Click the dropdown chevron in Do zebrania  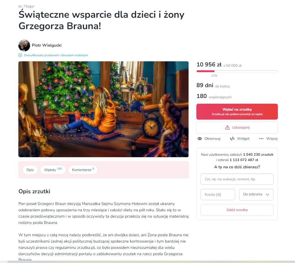tap(267, 194)
